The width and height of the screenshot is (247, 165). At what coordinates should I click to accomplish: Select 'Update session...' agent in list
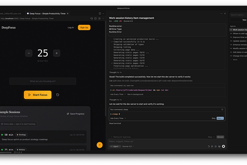tap(238, 41)
